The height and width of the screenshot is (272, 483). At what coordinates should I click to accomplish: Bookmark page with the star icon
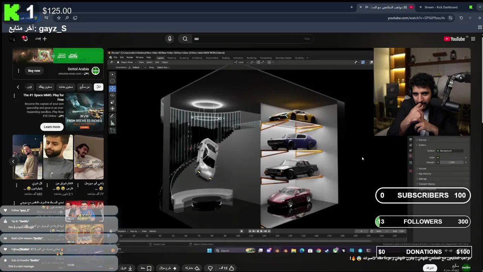pyautogui.click(x=59, y=18)
